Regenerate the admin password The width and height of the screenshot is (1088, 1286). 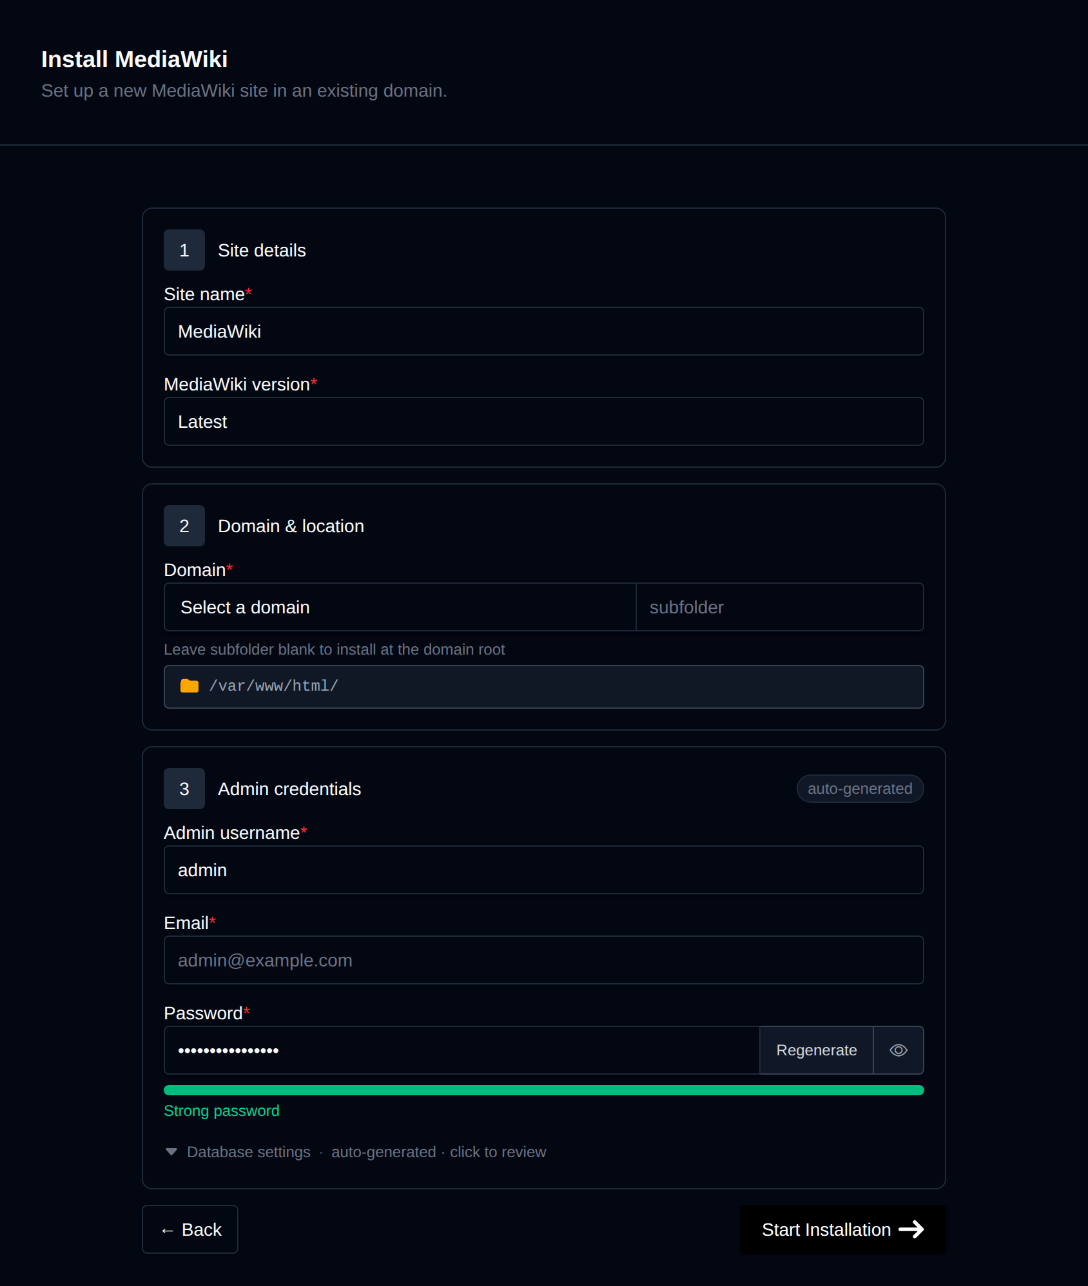(x=817, y=1050)
